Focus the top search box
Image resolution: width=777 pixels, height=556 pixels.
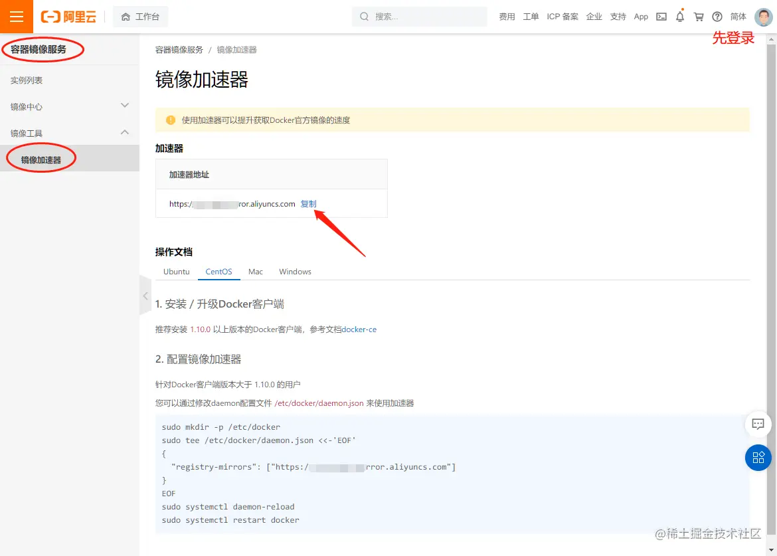coord(419,17)
